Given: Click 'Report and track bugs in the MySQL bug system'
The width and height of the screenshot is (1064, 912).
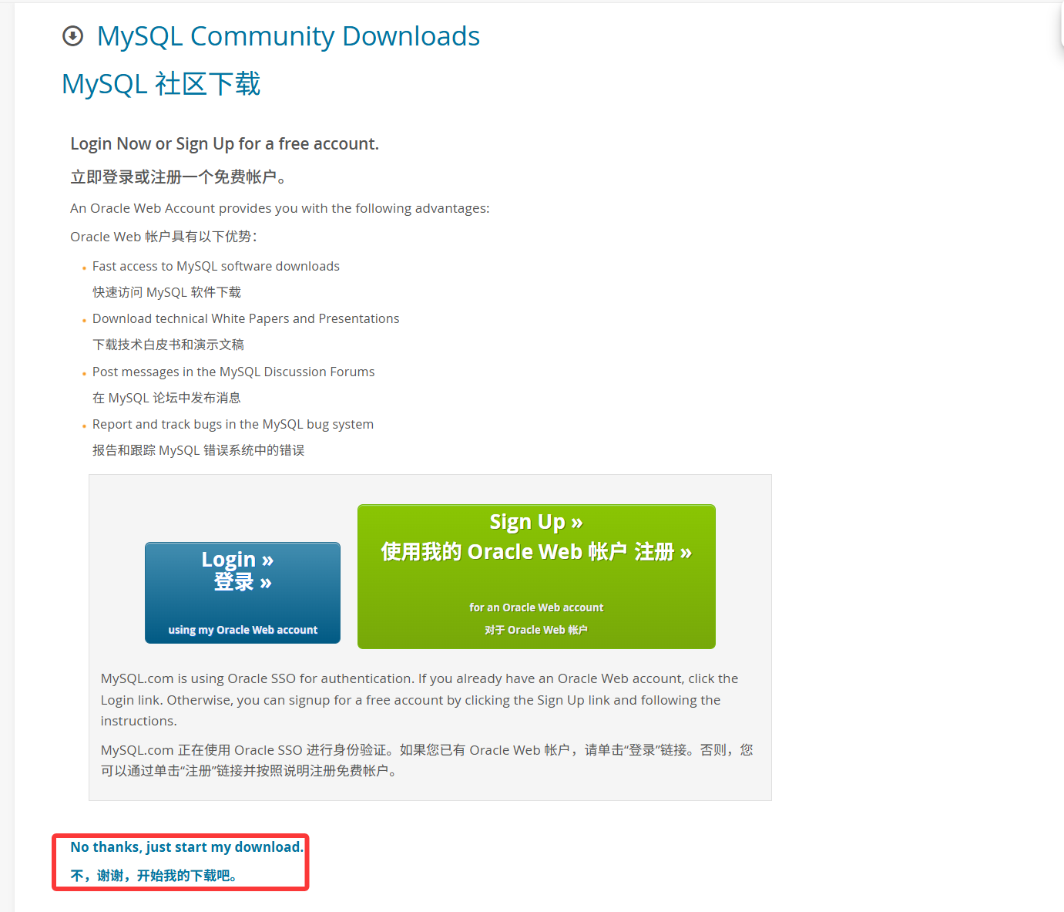Looking at the screenshot, I should (x=233, y=424).
